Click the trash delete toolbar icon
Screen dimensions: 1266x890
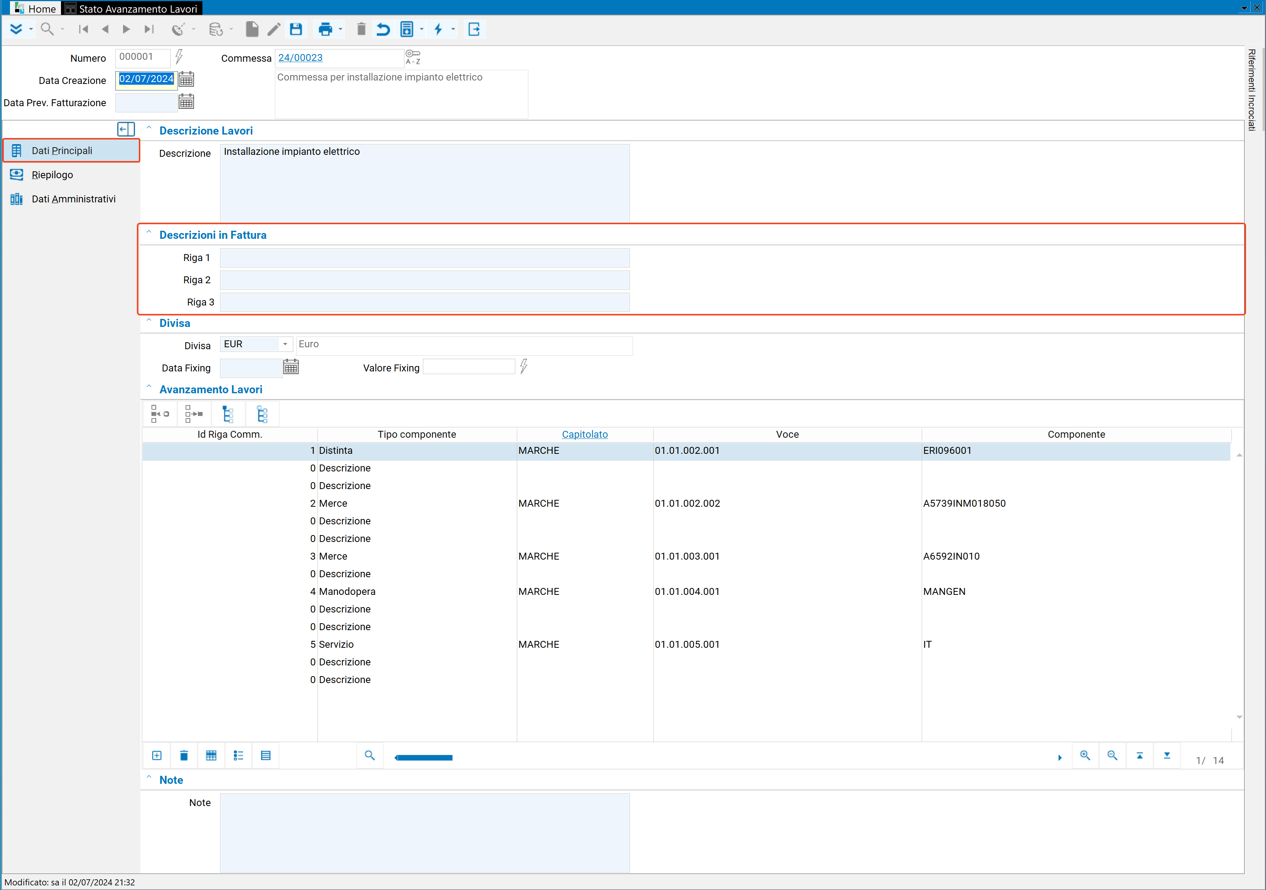(x=361, y=29)
